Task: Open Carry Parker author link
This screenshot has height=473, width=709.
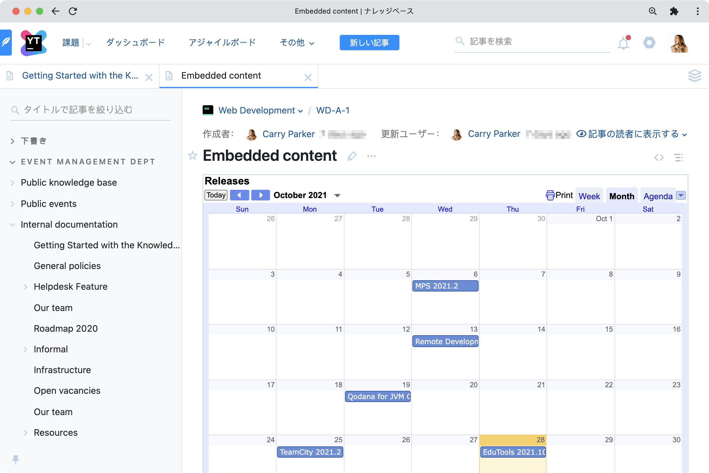Action: 288,134
